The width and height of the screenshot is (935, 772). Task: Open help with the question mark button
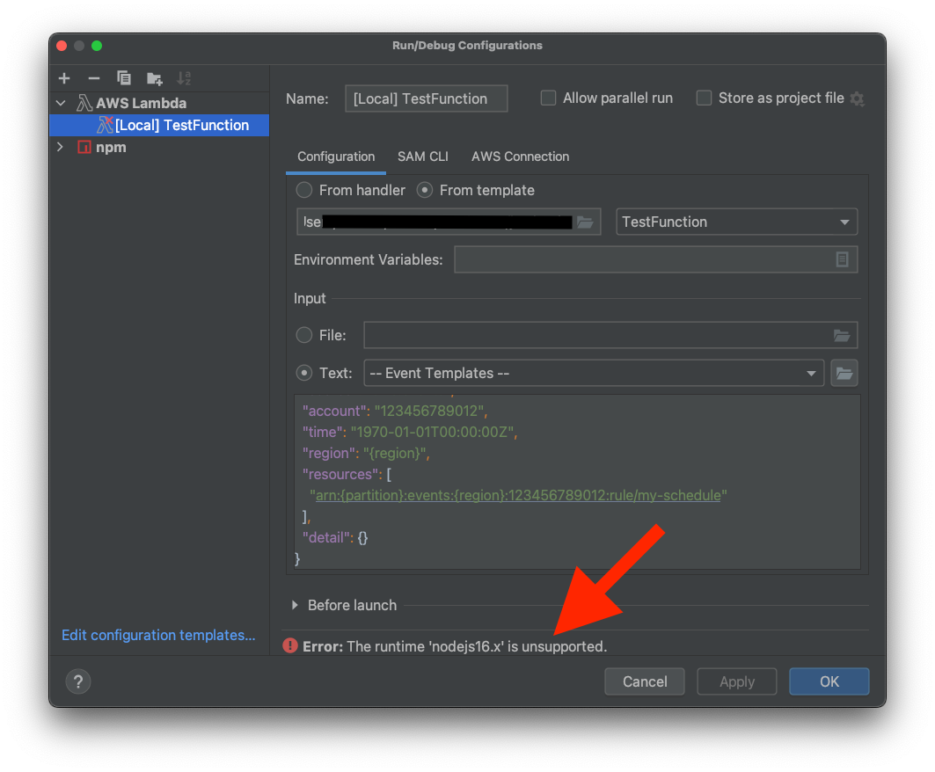[x=78, y=681]
